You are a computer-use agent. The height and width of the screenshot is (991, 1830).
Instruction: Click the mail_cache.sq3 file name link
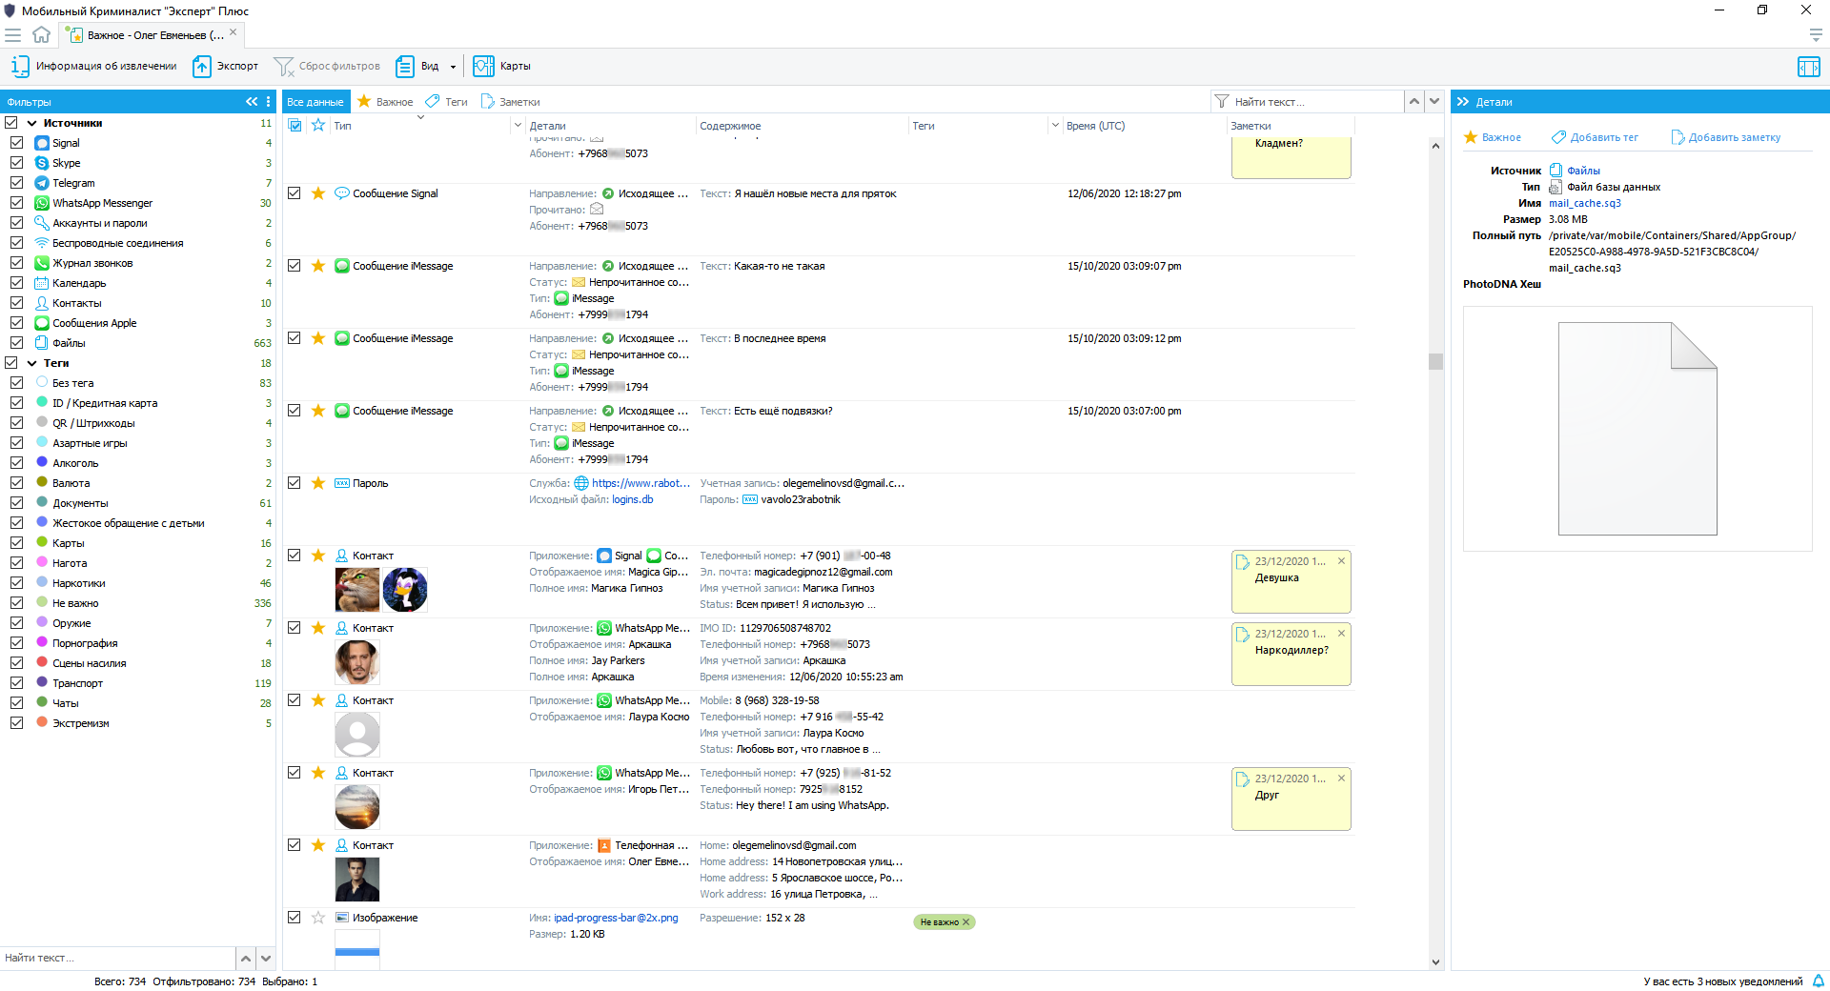coord(1584,203)
